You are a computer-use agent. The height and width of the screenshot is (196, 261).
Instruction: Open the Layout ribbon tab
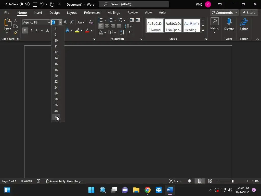(x=72, y=13)
